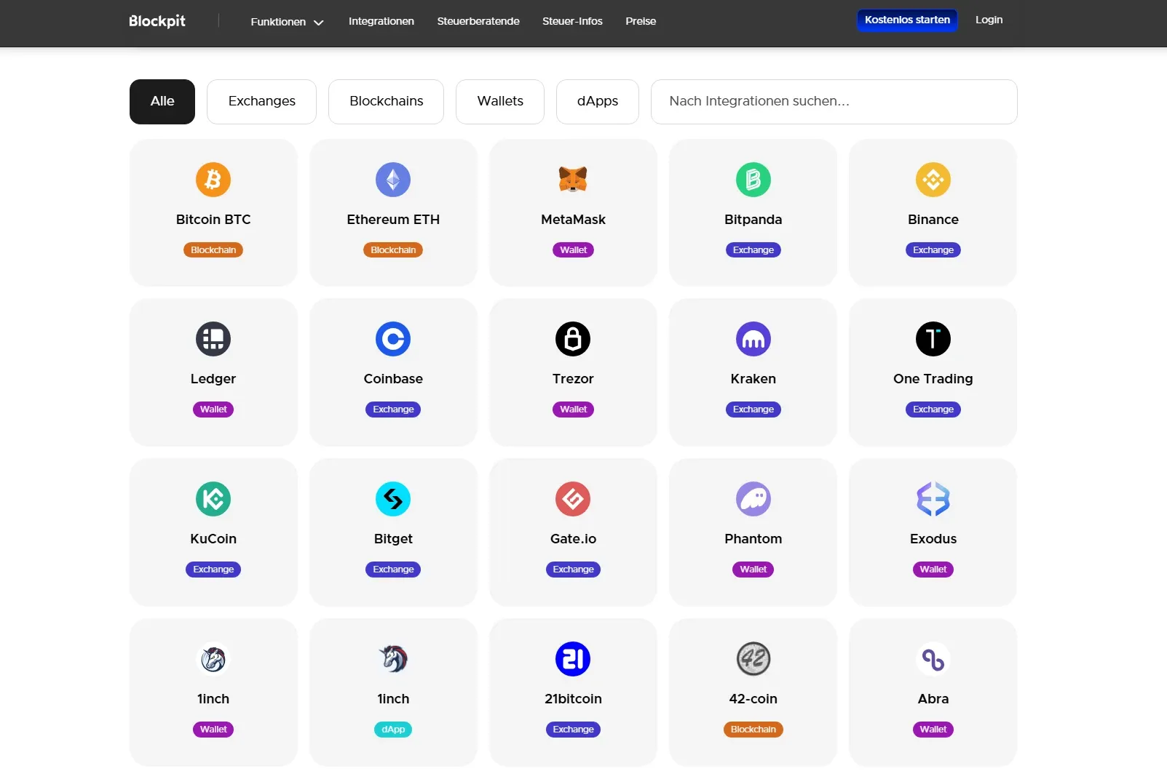Image resolution: width=1167 pixels, height=771 pixels.
Task: Click the Trezor lock icon
Action: 573,339
